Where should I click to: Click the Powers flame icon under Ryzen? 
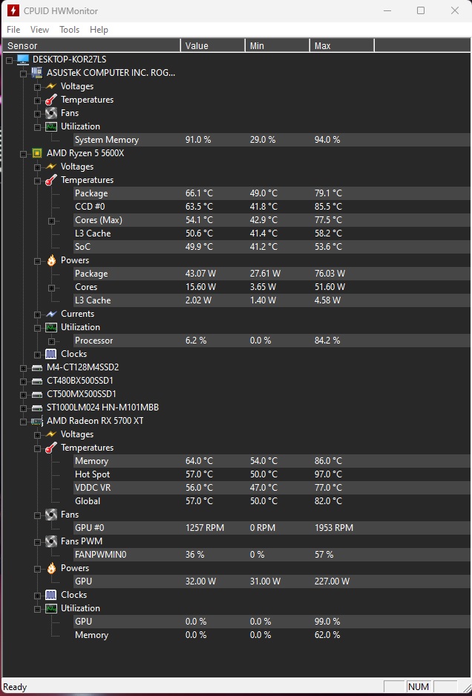51,260
